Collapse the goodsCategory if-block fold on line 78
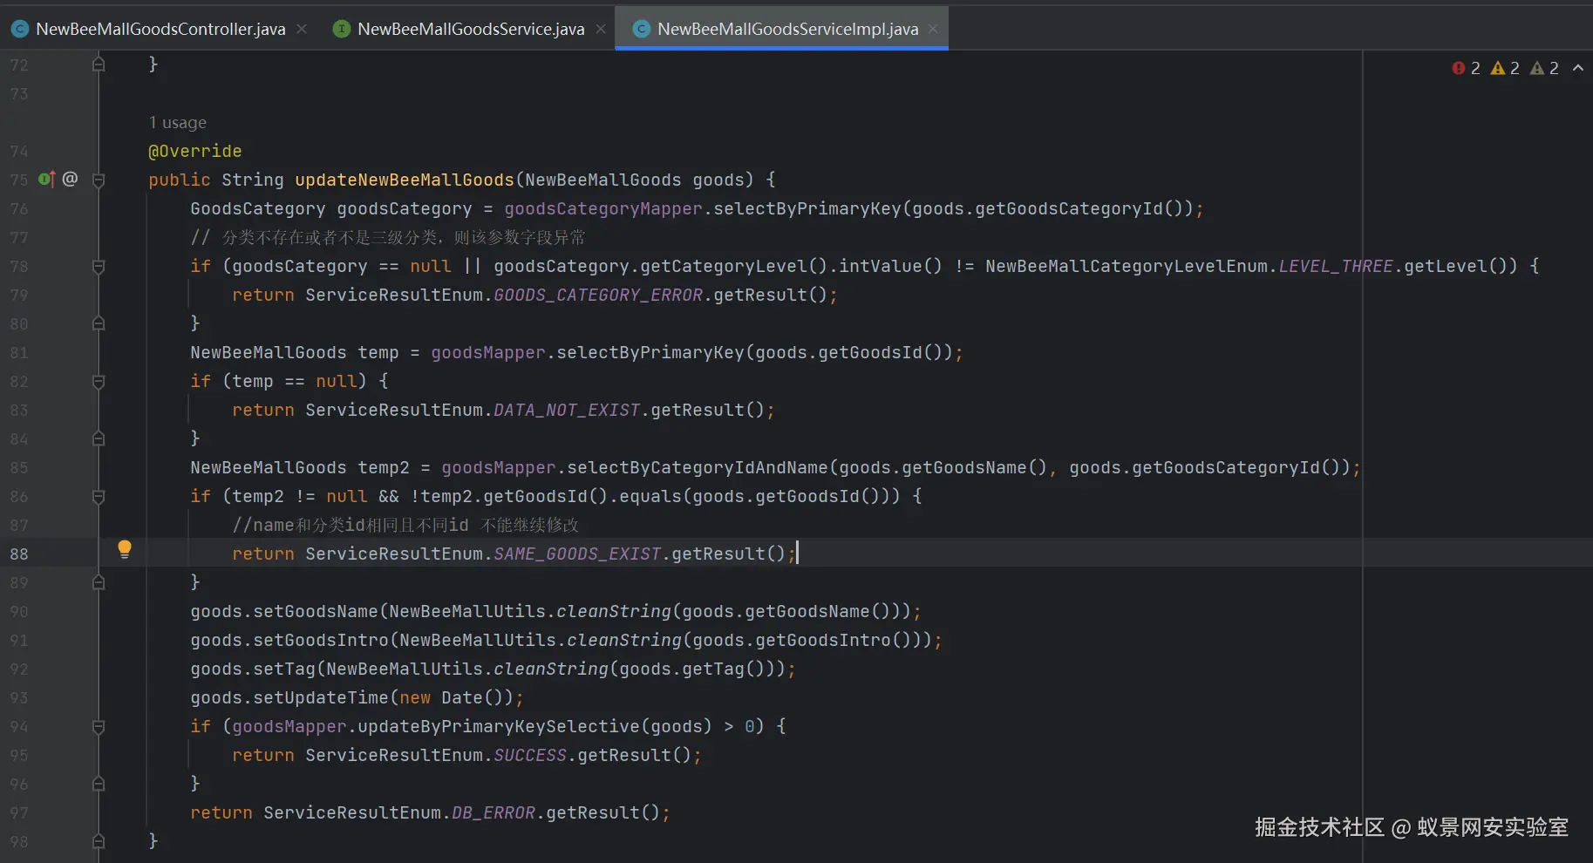The image size is (1593, 863). (x=99, y=267)
